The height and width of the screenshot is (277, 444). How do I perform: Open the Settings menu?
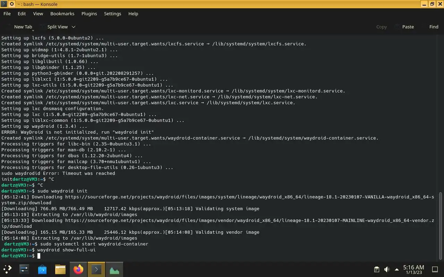point(113,14)
